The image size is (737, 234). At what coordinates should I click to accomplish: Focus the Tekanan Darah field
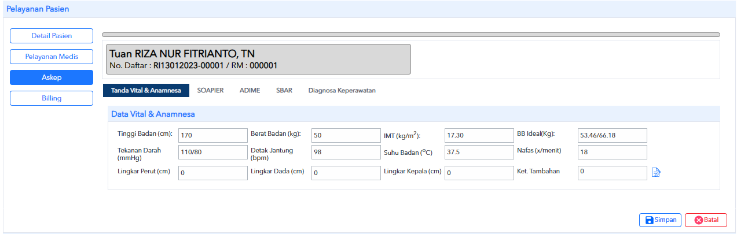(x=212, y=152)
